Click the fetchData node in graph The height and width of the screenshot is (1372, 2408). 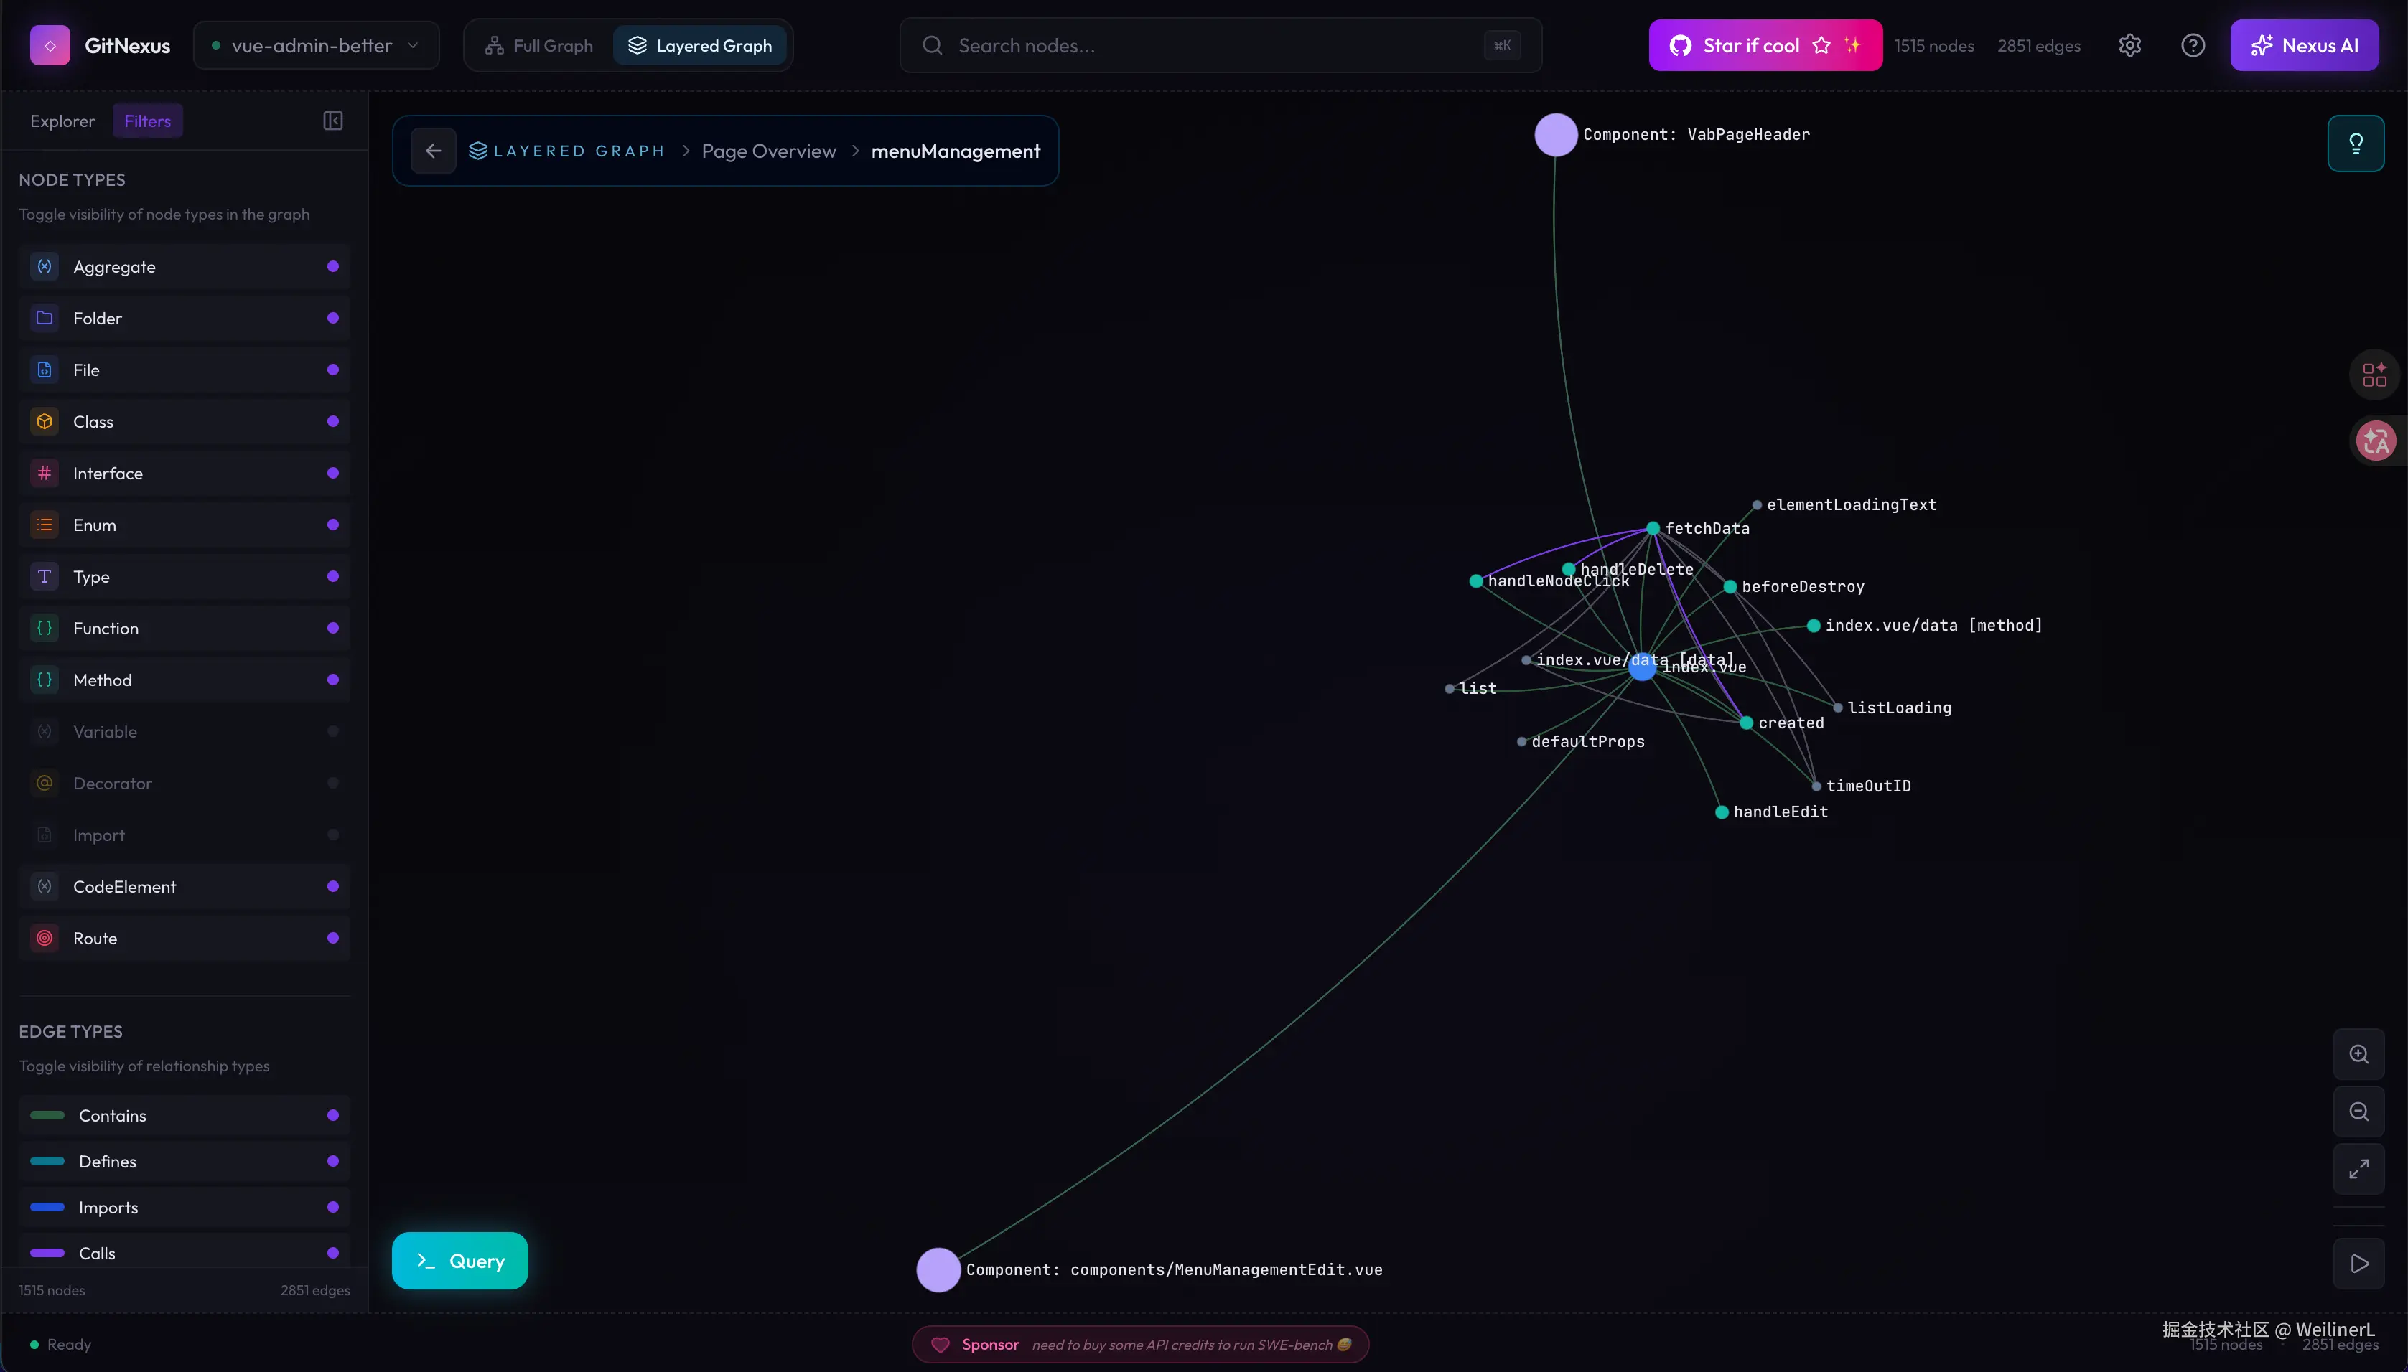pos(1653,529)
